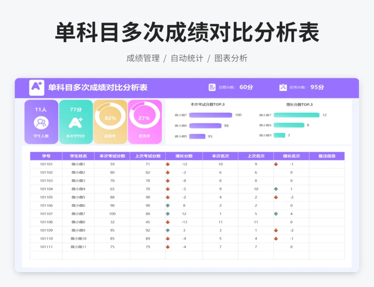Click green up arrow in 增长分数 of row 101106
Viewport: 374px width, 287px height.
pyautogui.click(x=168, y=206)
